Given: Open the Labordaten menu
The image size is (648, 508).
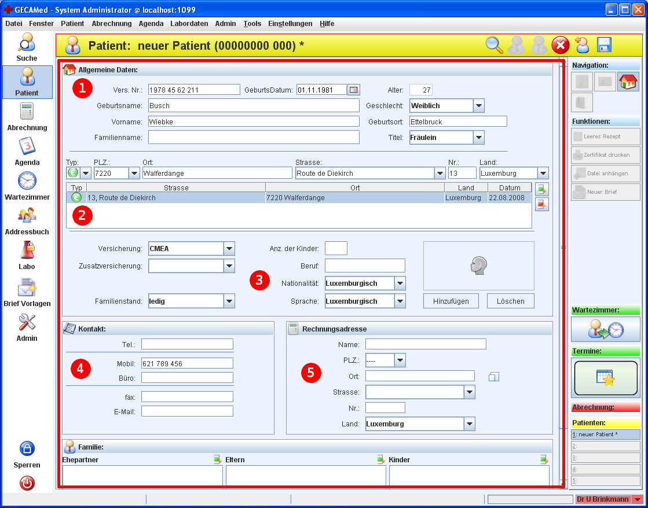Looking at the screenshot, I should tap(189, 24).
